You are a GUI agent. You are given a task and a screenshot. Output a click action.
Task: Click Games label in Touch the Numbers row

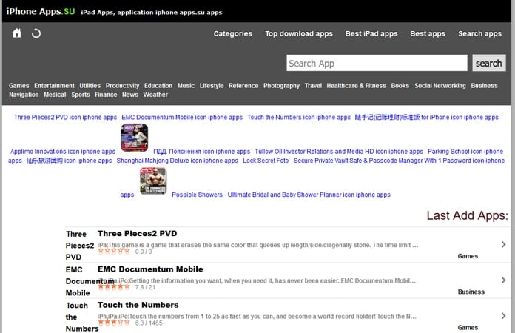[468, 328]
